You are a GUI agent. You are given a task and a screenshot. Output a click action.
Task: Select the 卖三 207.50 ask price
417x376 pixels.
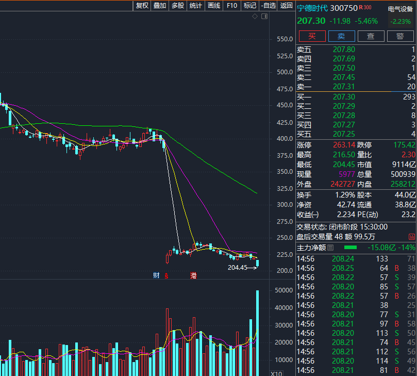(x=344, y=68)
